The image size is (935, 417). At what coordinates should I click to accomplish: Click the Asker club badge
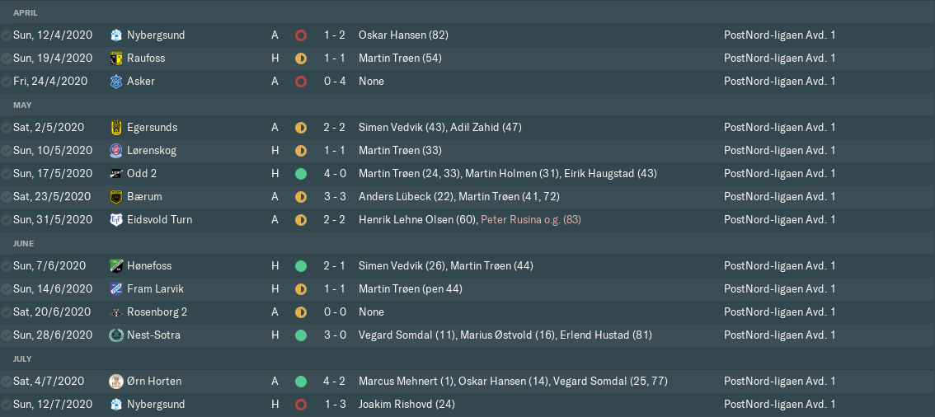116,82
